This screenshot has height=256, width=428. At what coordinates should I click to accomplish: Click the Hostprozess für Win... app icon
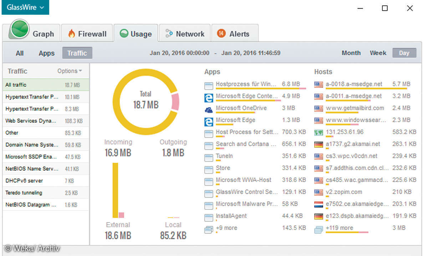(x=209, y=86)
